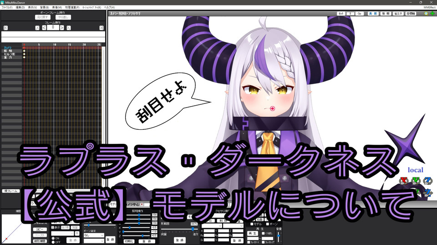Click the 削除 button in accessory panel
The image size is (437, 245).
coord(223,220)
